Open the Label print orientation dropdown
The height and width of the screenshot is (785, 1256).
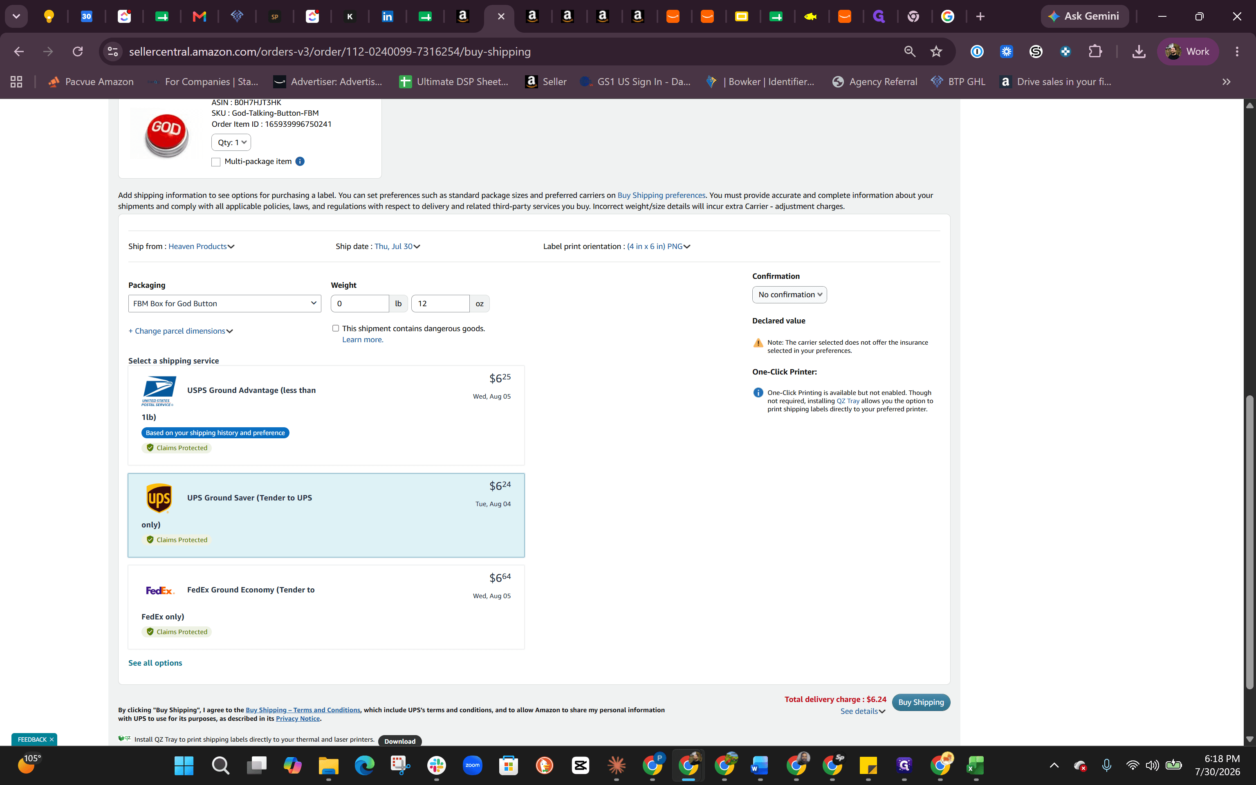pos(659,246)
